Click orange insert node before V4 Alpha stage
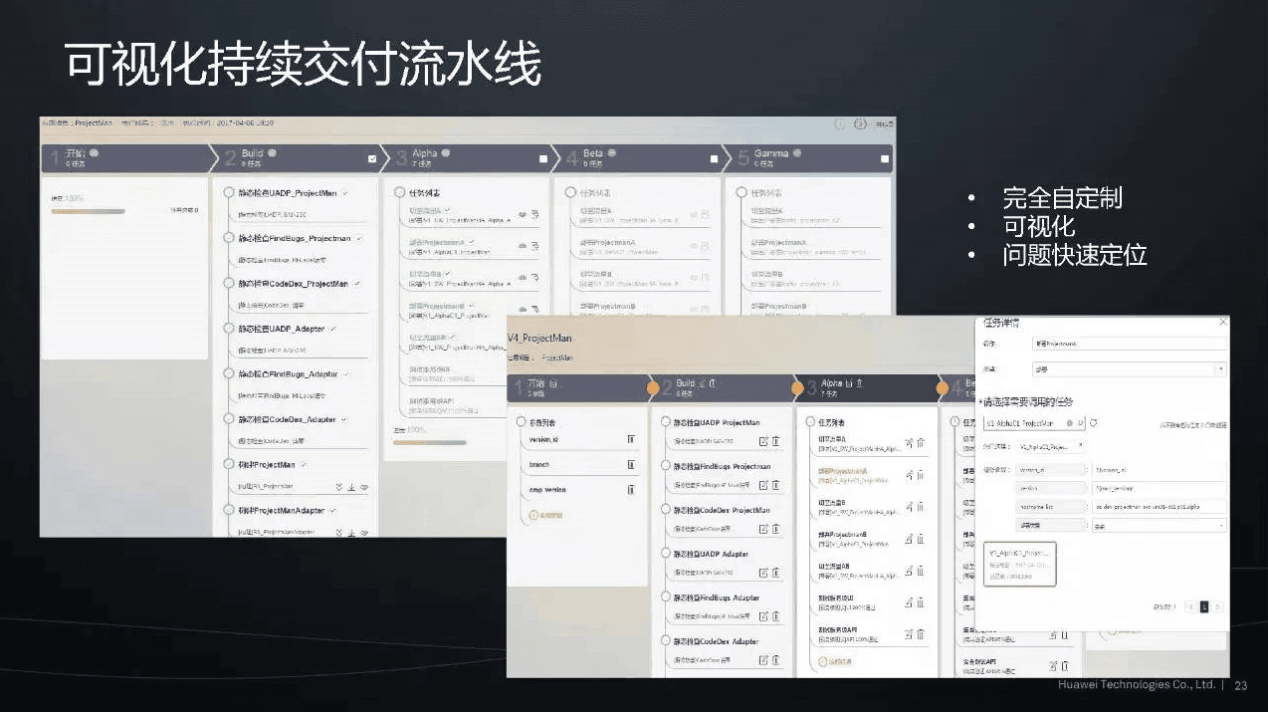This screenshot has width=1268, height=712. [x=797, y=387]
